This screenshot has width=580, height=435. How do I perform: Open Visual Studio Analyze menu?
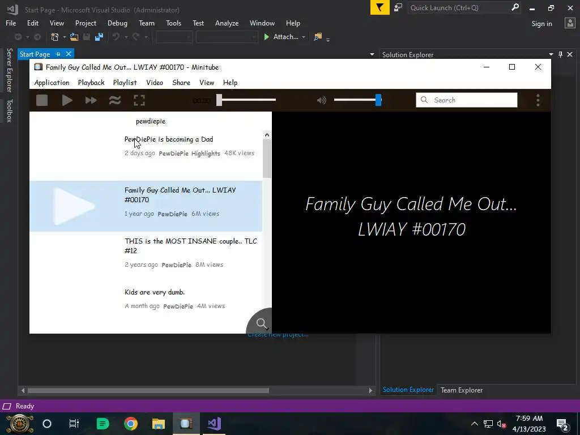coord(227,23)
